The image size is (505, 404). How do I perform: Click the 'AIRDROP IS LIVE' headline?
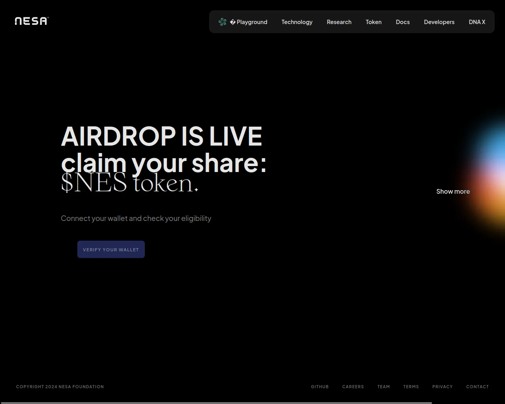click(162, 136)
